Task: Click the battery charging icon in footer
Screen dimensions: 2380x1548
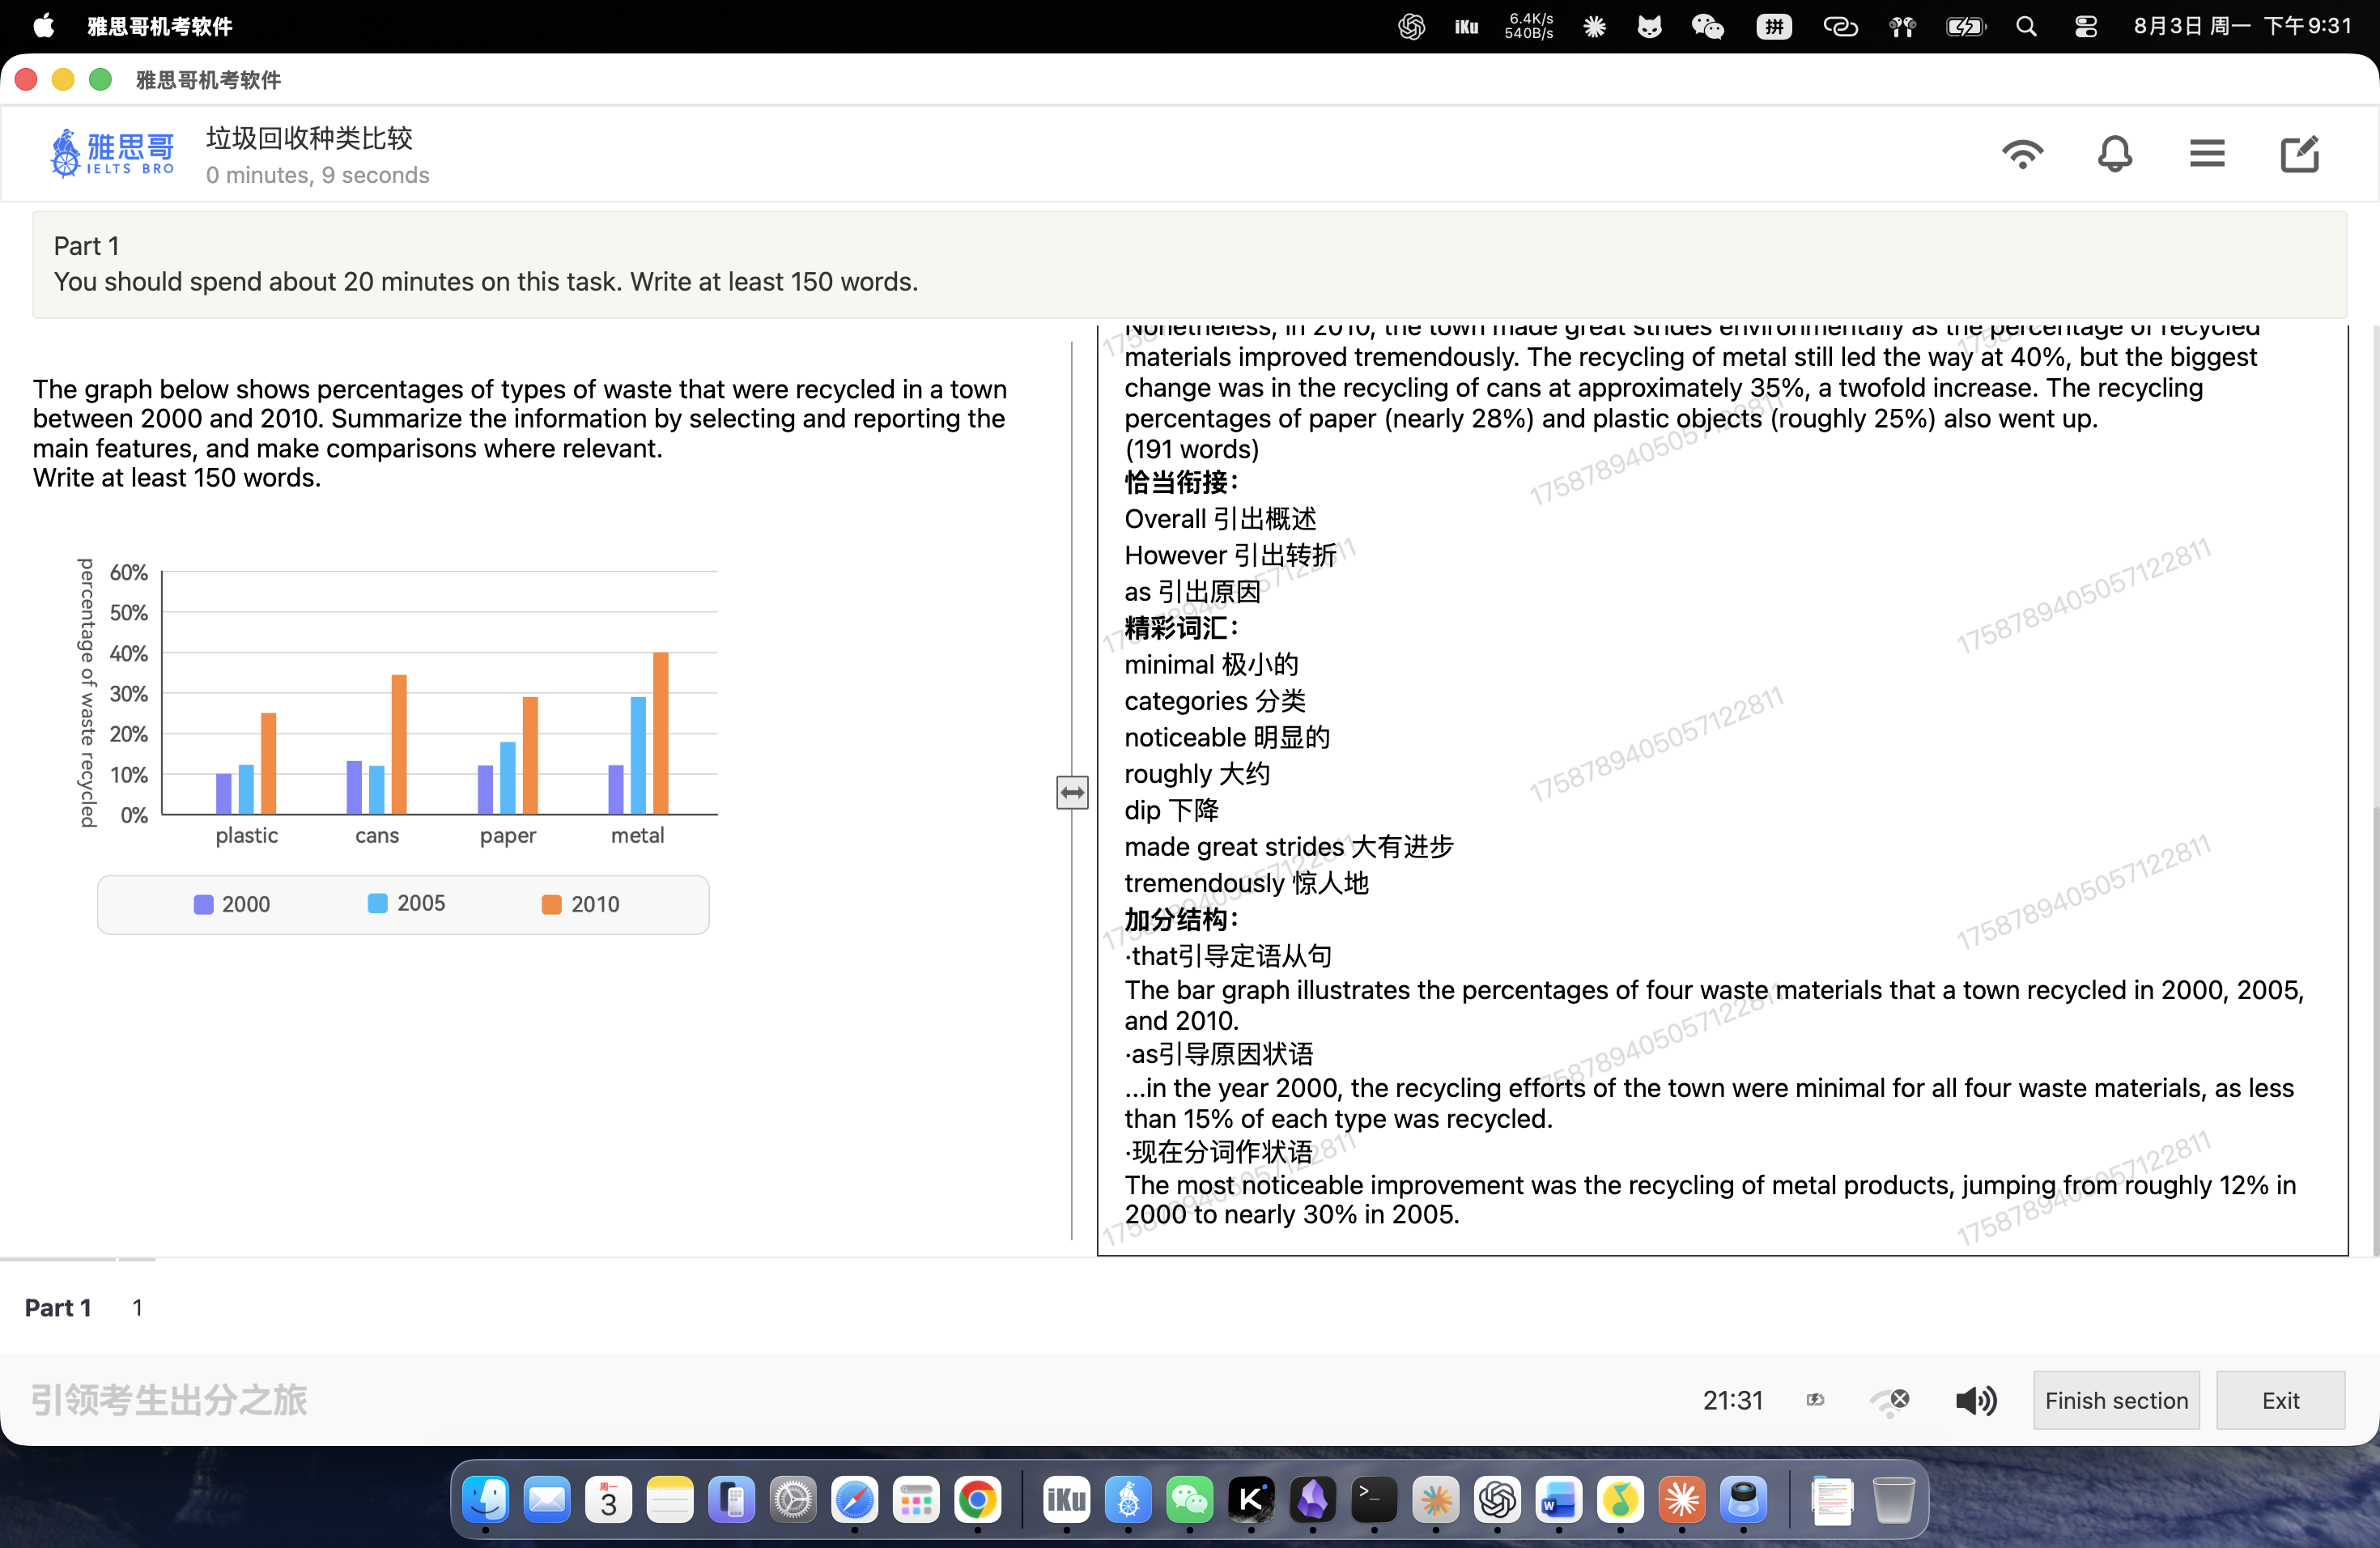Action: click(1815, 1400)
